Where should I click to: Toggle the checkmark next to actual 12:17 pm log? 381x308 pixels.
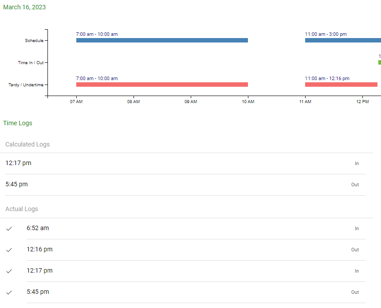[9, 271]
